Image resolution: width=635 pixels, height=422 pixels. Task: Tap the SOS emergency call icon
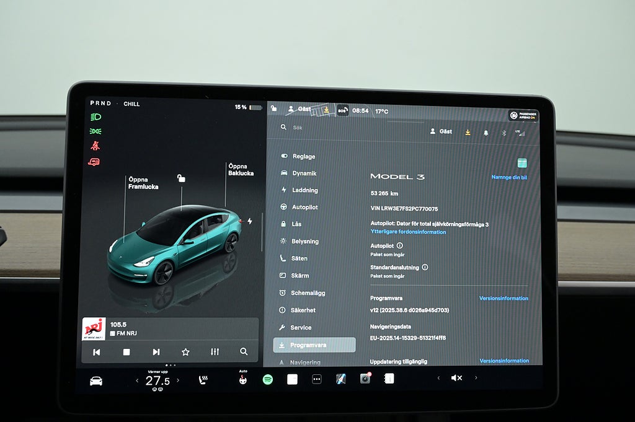pos(342,111)
